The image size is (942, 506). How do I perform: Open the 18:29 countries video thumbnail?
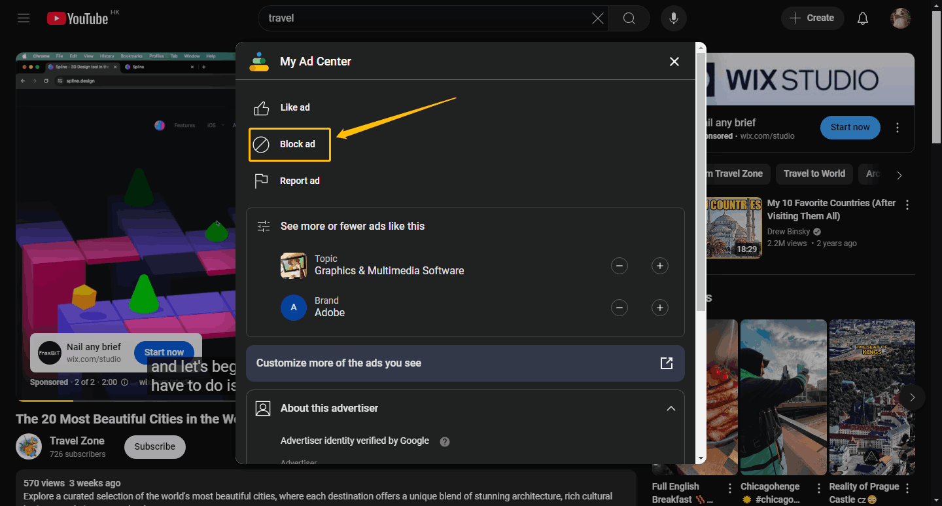tap(734, 228)
